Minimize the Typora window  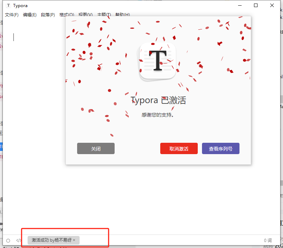(x=240, y=5)
